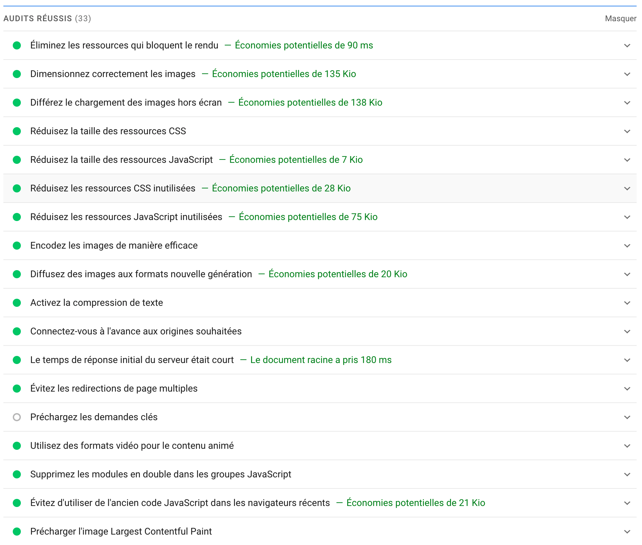Click the pass indicator for 'Réduisez la taille des ressources CSS'

coord(17,131)
